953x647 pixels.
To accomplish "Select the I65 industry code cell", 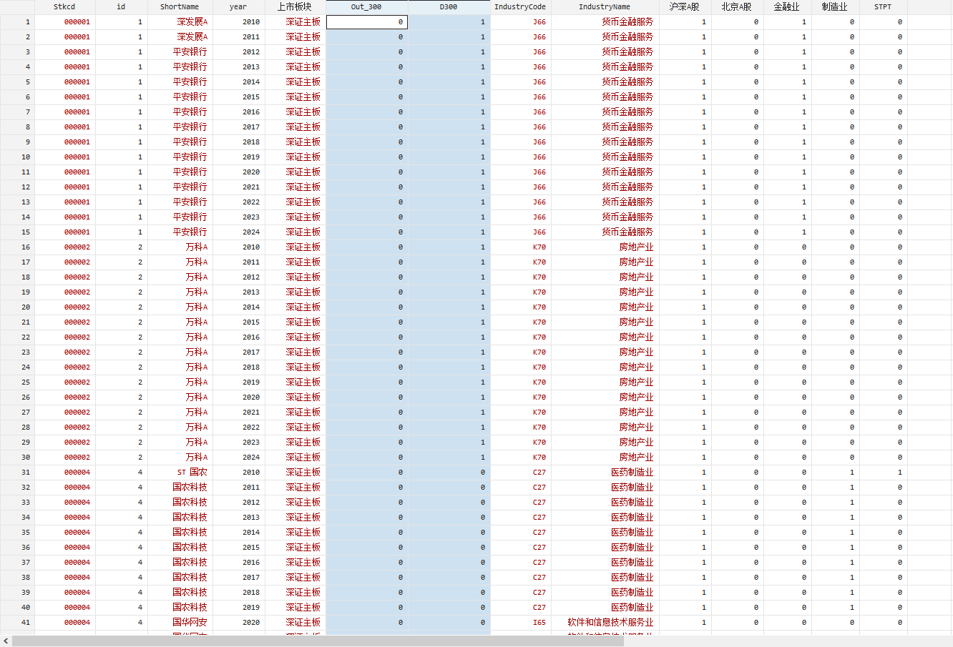I will 539,623.
